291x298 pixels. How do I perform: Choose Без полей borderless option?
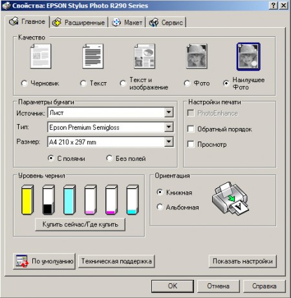coord(109,158)
